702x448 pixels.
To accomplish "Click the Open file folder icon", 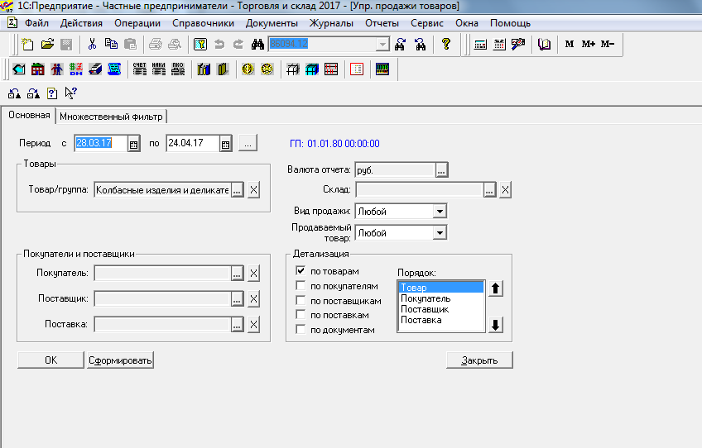I will click(47, 45).
